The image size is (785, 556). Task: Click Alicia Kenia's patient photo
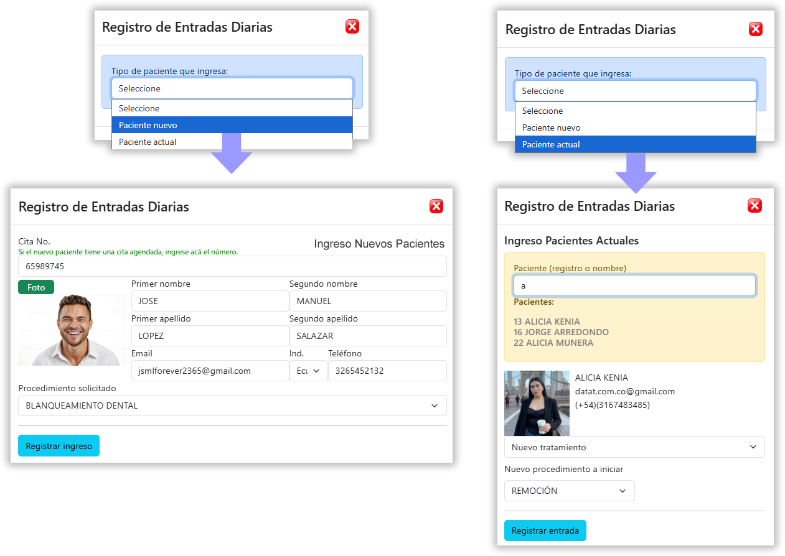point(536,403)
